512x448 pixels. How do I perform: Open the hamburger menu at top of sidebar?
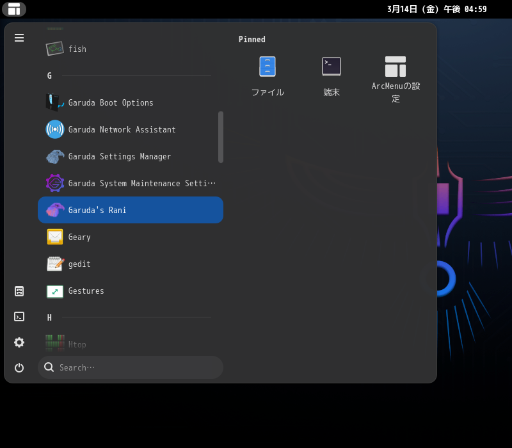pos(19,38)
